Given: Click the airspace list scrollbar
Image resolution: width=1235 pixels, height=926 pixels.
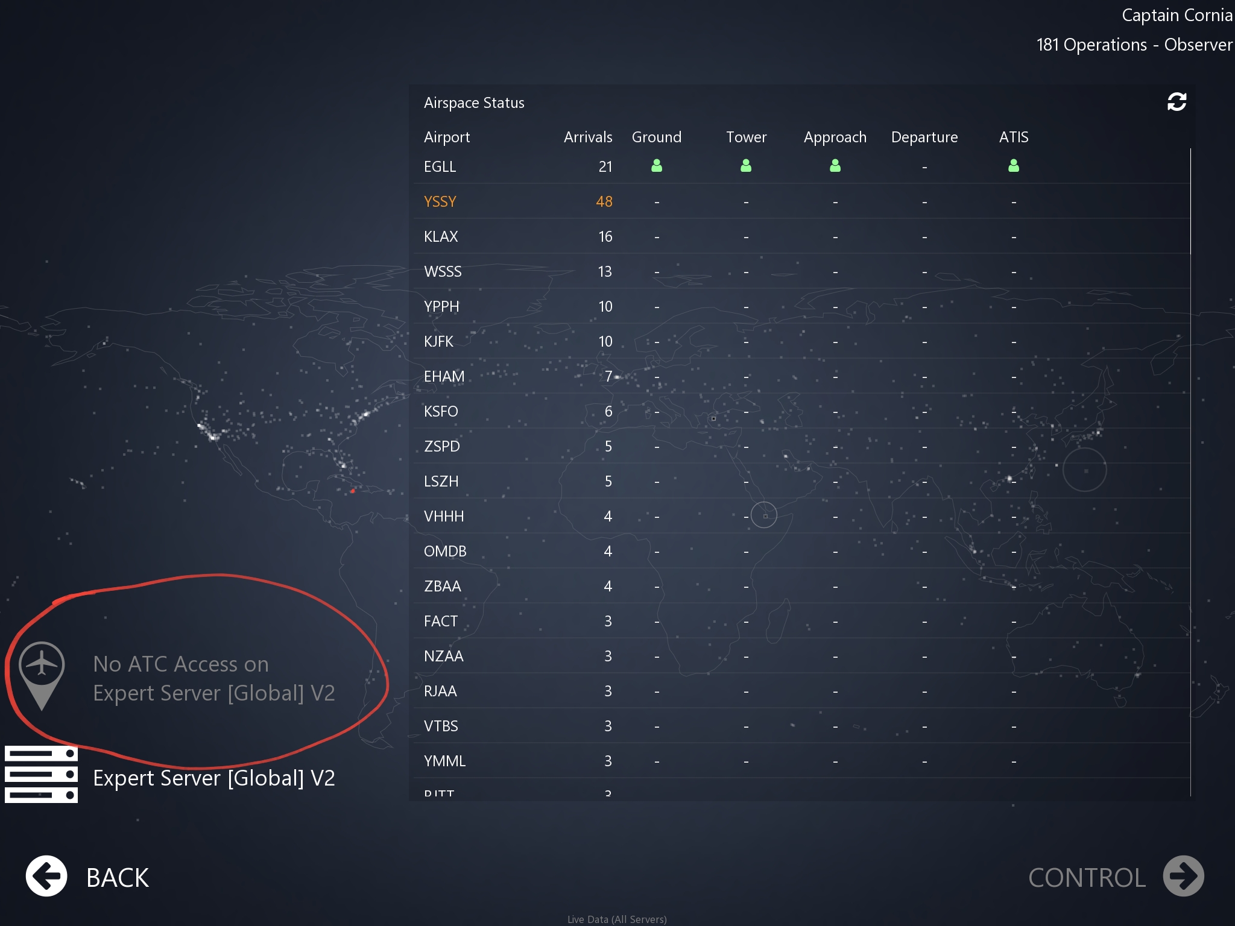Looking at the screenshot, I should [1190, 201].
